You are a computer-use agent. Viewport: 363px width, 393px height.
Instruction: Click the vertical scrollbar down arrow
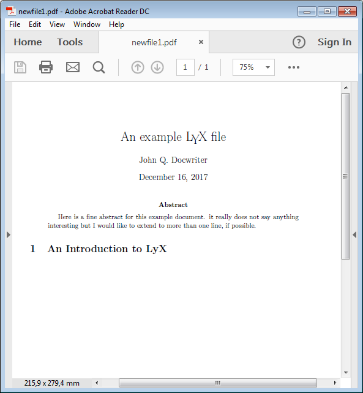pyautogui.click(x=346, y=372)
